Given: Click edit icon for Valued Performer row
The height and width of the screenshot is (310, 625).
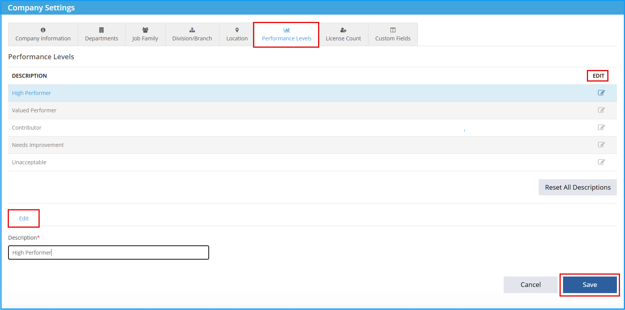Looking at the screenshot, I should tap(601, 110).
